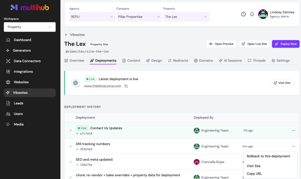
Task: Click the alert info circle icon
Action: [x=243, y=14]
